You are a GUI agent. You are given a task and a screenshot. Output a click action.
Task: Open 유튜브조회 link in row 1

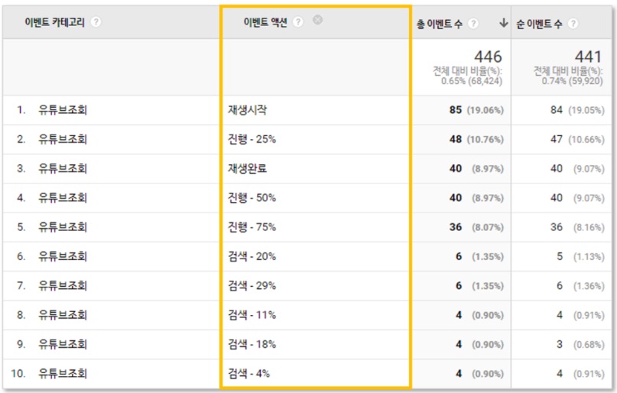(63, 110)
